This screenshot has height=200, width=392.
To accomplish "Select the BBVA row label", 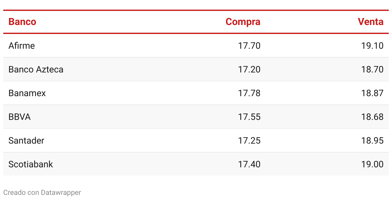I will pos(20,117).
